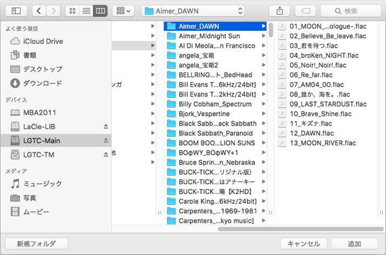Toggle the sidebar visibility button
Image resolution: width=386 pixels, height=255 pixels.
click(x=16, y=11)
